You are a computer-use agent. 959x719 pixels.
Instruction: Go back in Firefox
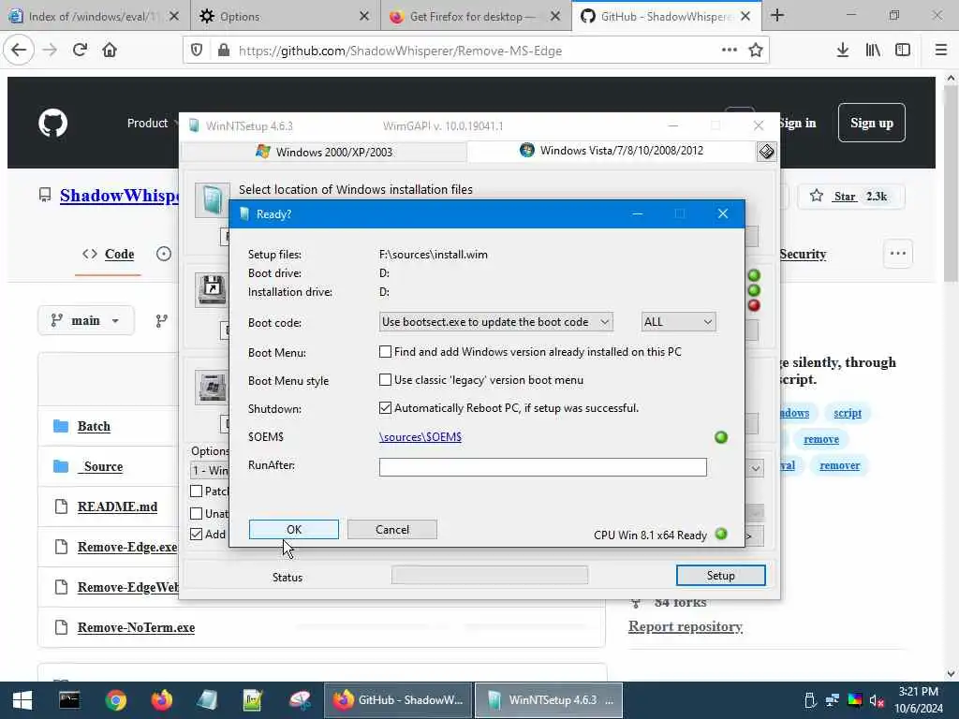[19, 51]
